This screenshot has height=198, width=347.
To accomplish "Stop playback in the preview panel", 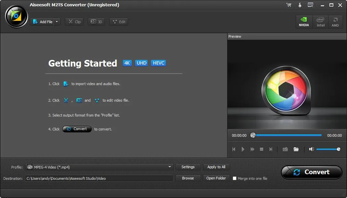I will [x=261, y=149].
